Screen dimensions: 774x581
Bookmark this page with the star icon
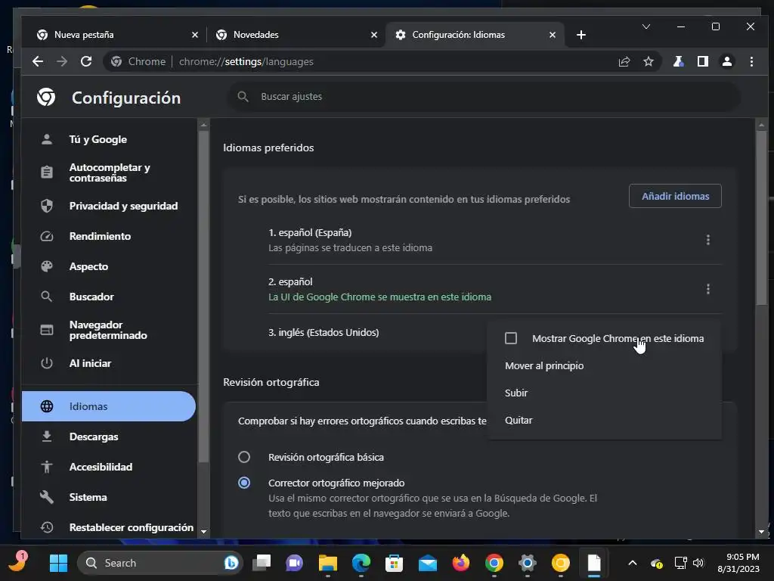pyautogui.click(x=648, y=61)
